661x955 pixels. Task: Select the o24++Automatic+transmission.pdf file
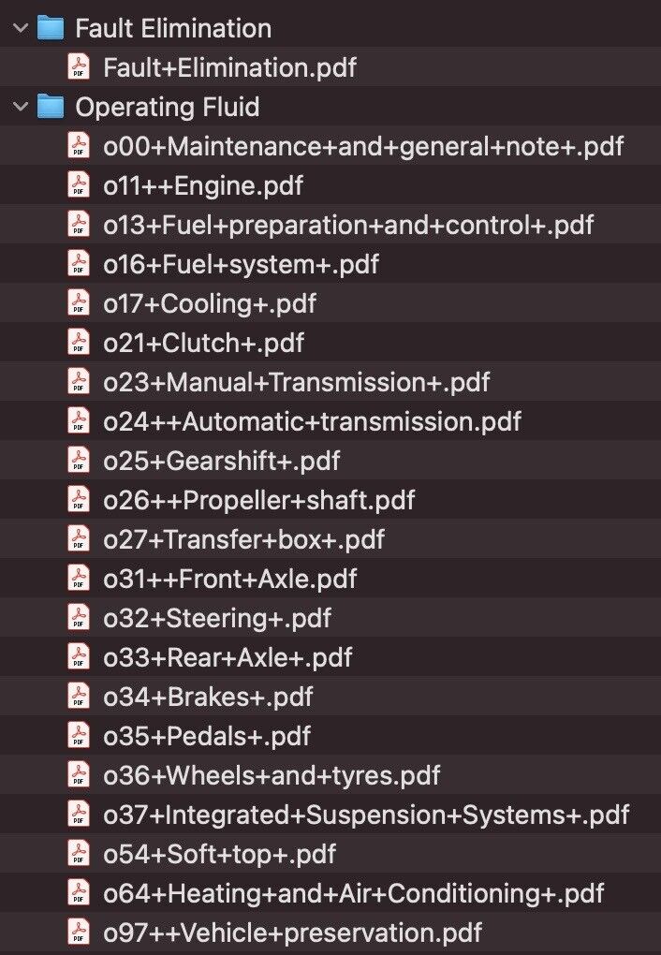312,421
